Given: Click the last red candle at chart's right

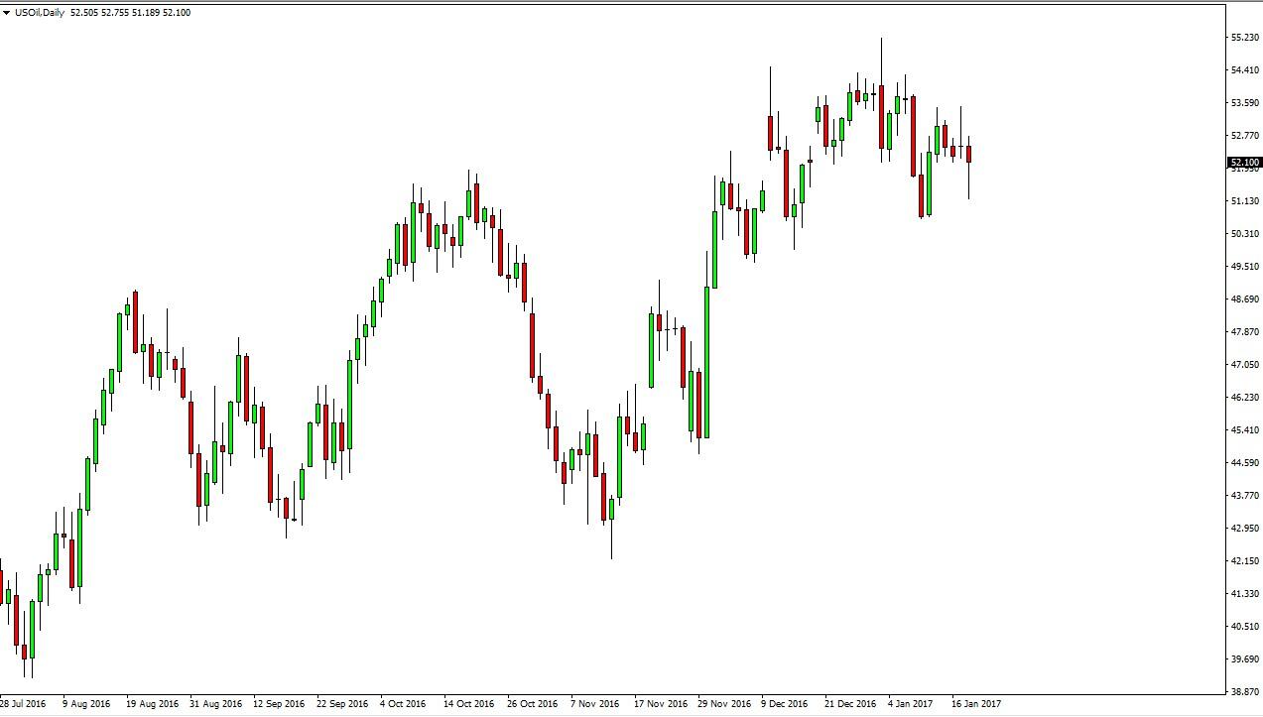Looking at the screenshot, I should [968, 154].
